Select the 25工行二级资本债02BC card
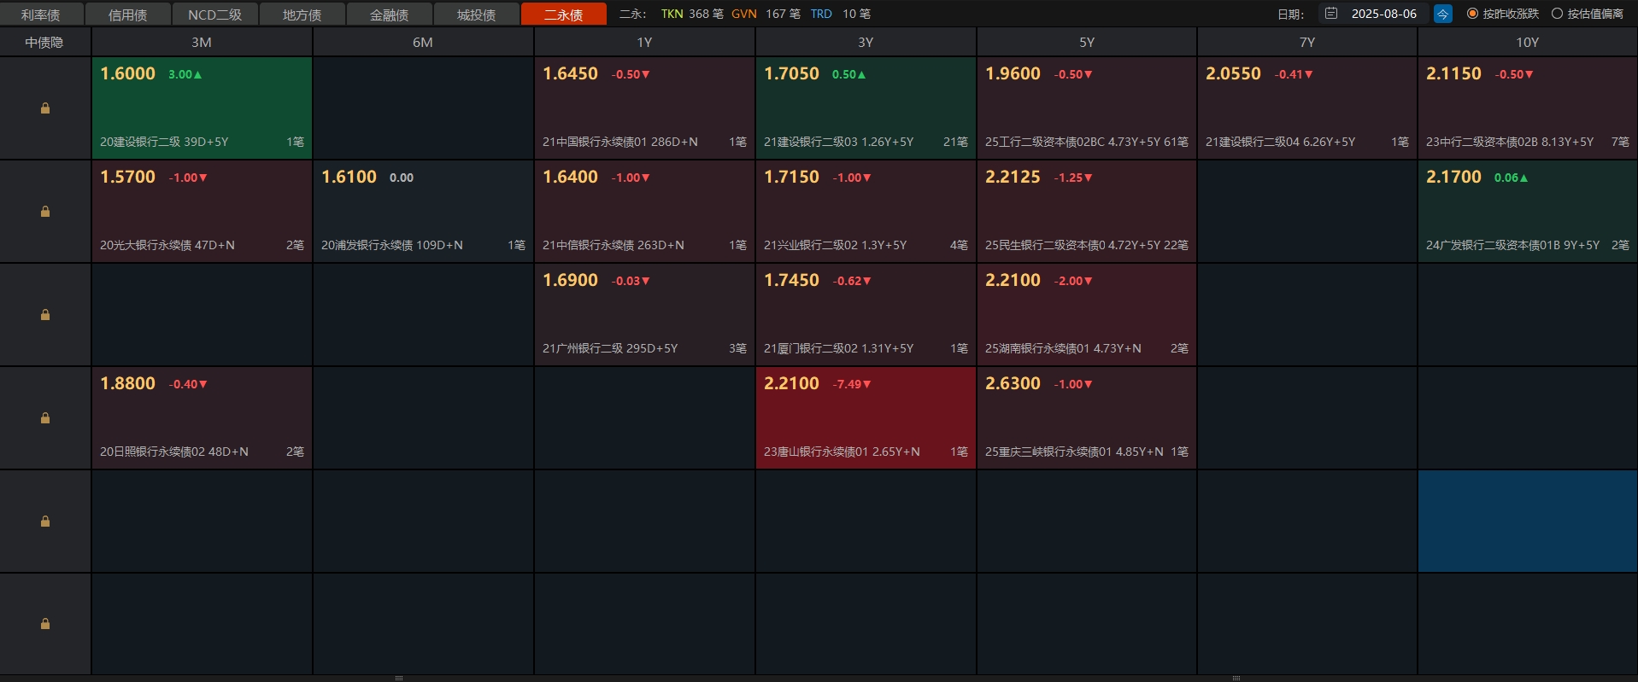1638x682 pixels. (x=1087, y=108)
